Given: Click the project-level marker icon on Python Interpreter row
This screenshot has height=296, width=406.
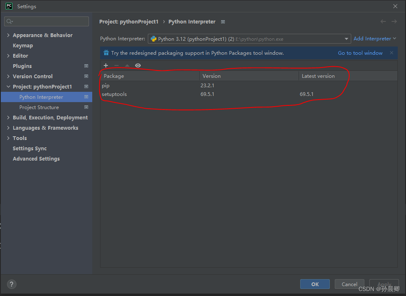Looking at the screenshot, I should click(x=86, y=97).
